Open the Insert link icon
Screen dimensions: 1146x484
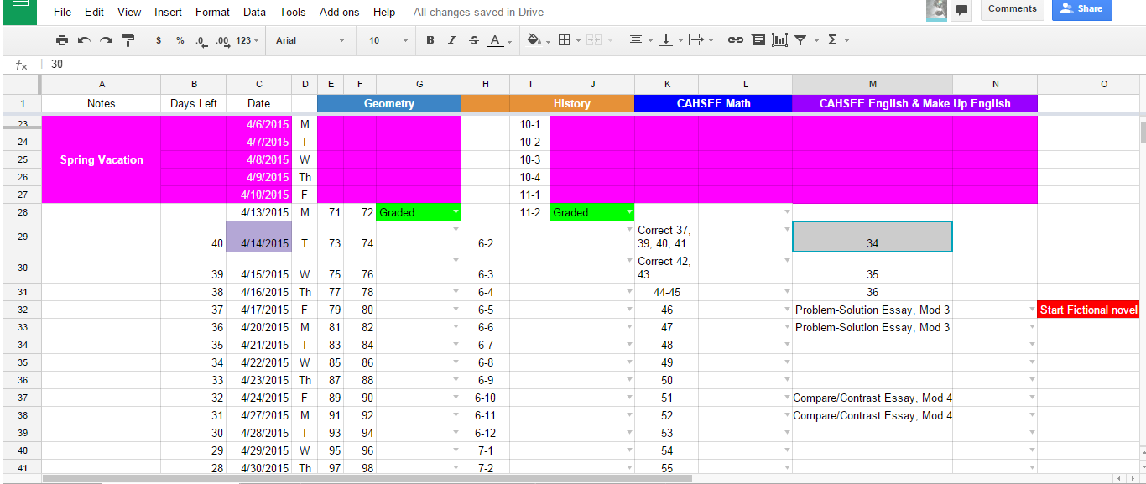(x=736, y=39)
